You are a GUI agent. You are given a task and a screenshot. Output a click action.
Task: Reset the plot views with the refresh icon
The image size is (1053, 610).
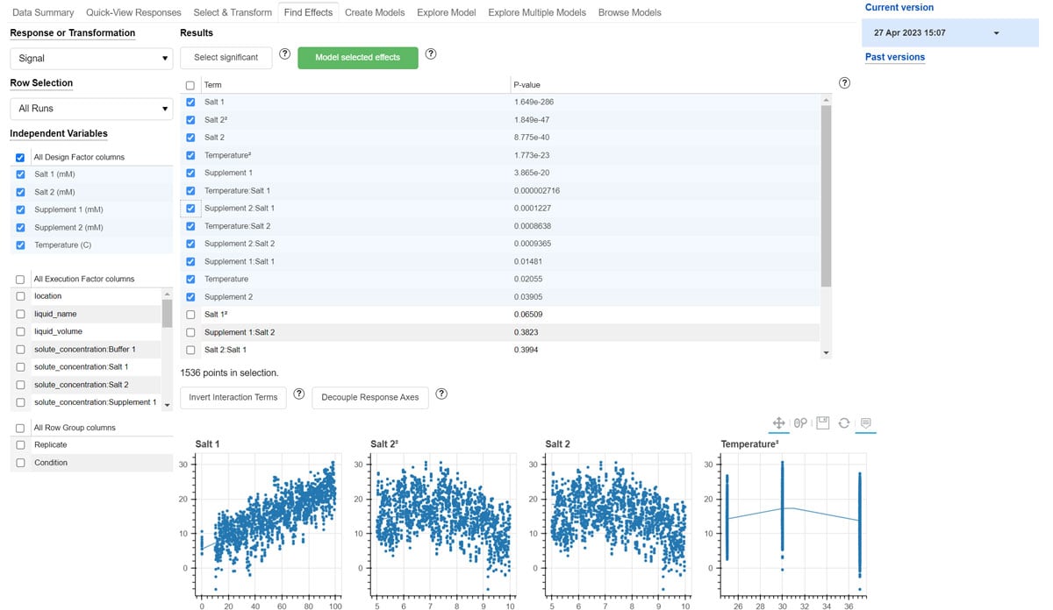(x=843, y=422)
